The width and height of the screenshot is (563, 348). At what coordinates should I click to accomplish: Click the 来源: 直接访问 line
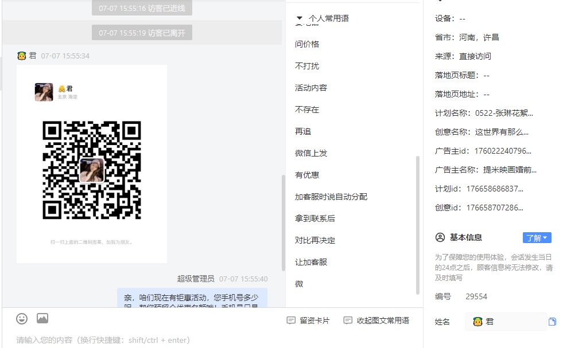(463, 56)
